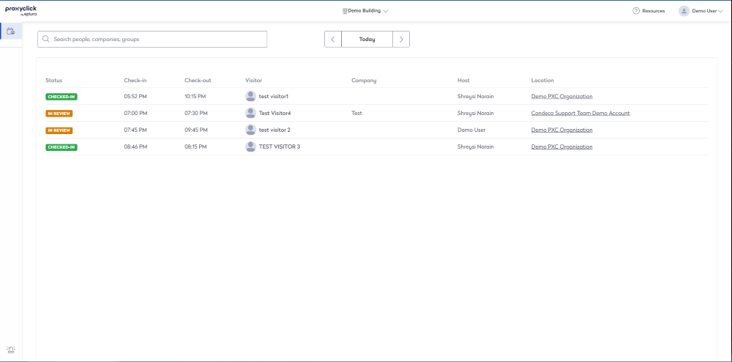
Task: Click the 08:46 PM check-in time
Action: click(135, 147)
